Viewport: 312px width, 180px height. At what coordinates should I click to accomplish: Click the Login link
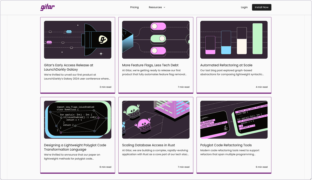point(244,7)
